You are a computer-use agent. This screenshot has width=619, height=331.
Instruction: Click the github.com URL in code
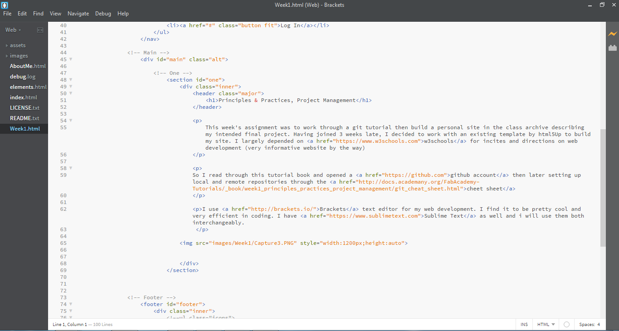[x=416, y=175]
